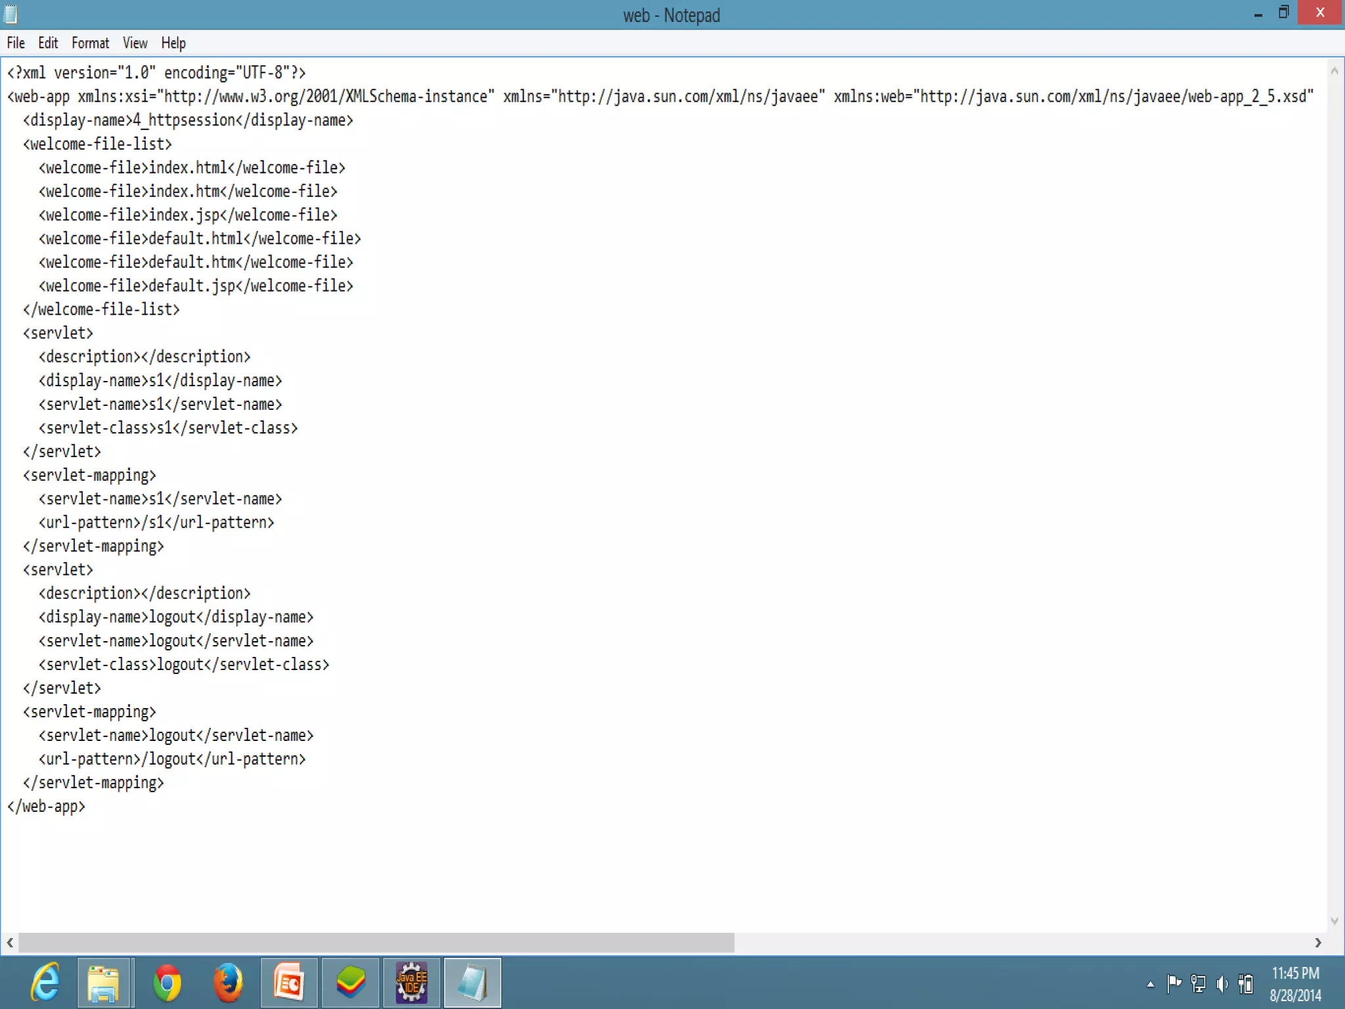This screenshot has width=1345, height=1009.
Task: Switch to the PowerPoint taskbar icon
Action: pos(289,983)
